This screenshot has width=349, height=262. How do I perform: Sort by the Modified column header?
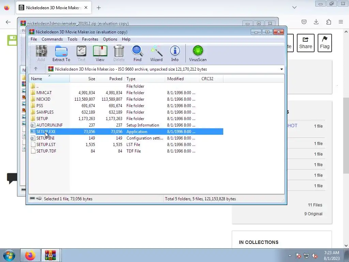(182, 79)
